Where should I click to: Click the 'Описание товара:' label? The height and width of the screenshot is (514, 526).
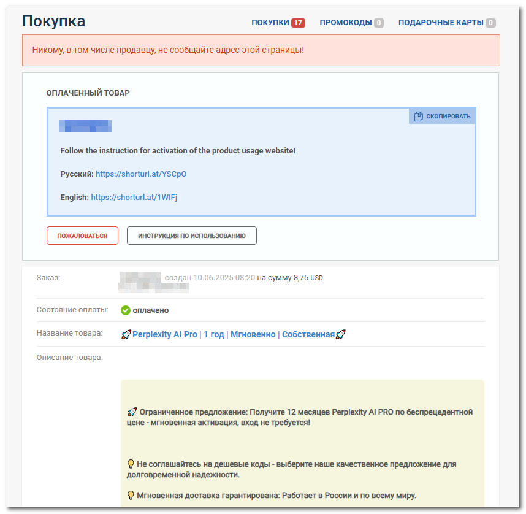(x=70, y=357)
